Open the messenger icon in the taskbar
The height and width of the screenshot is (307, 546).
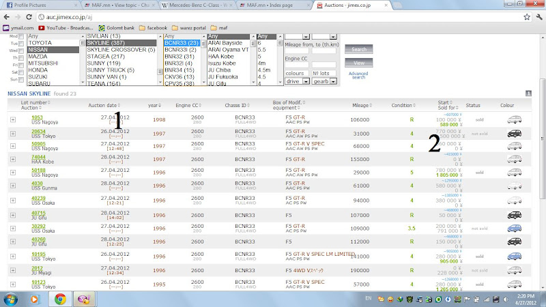84,299
